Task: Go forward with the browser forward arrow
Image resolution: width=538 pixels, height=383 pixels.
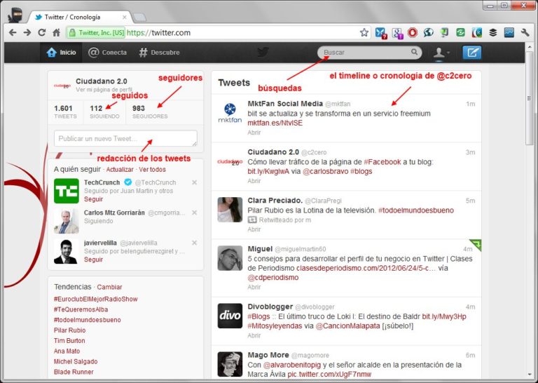Action: (x=27, y=33)
